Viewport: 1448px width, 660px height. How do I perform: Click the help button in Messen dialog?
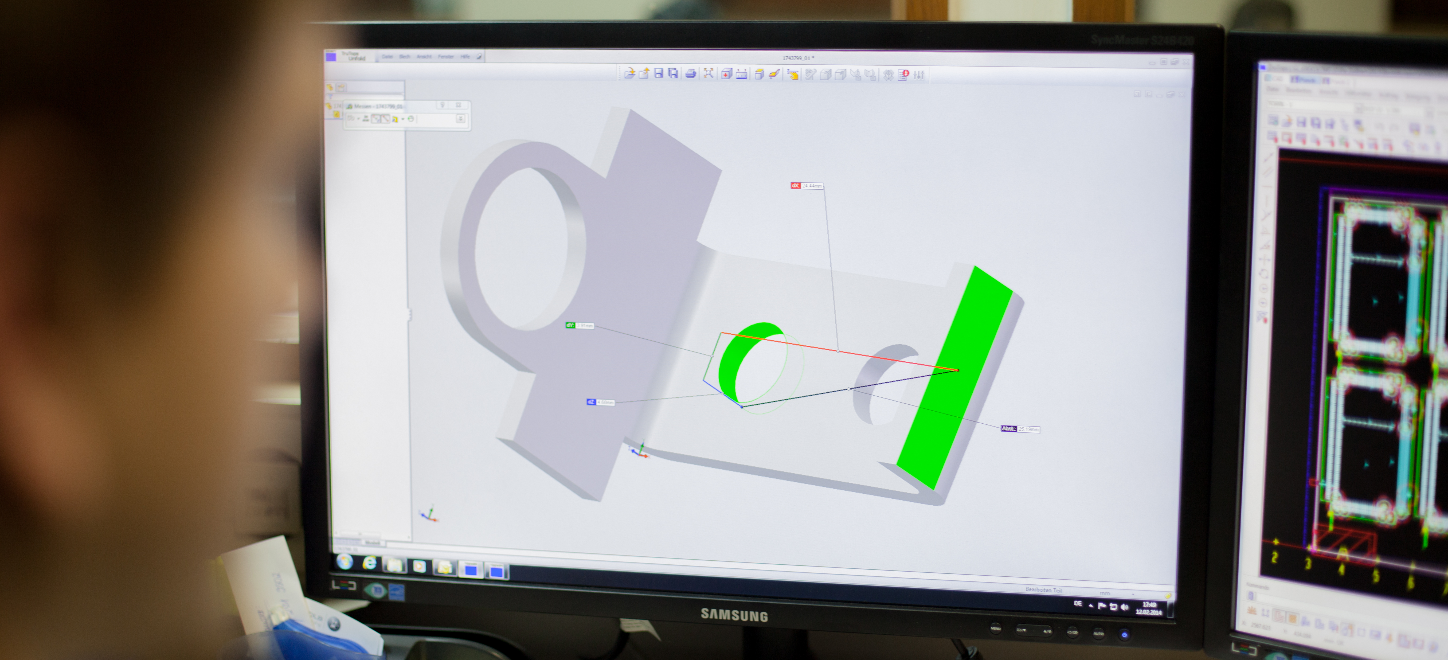pyautogui.click(x=442, y=105)
